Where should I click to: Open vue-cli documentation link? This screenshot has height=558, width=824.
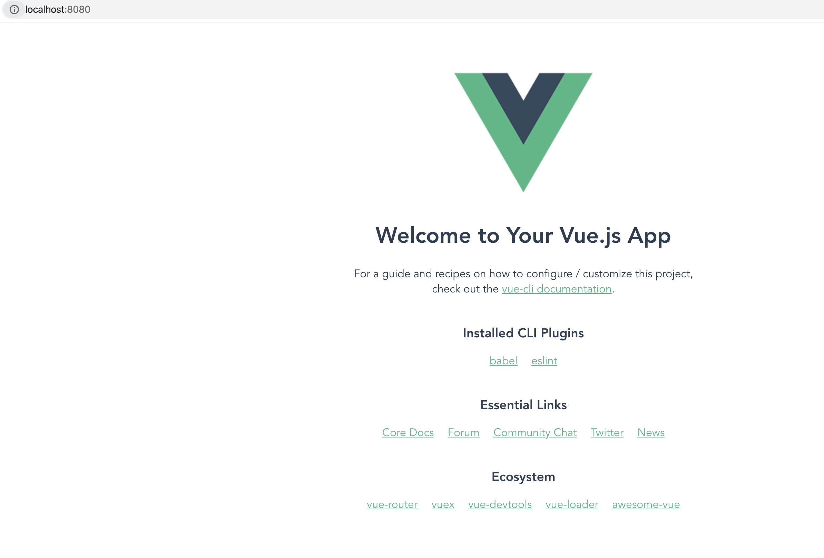click(x=556, y=289)
